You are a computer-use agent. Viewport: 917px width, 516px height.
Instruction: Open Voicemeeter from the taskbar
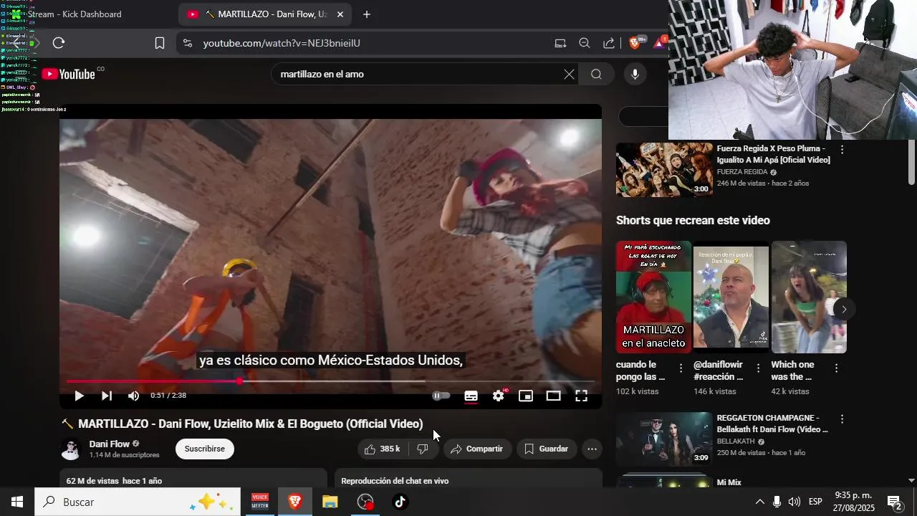point(260,502)
